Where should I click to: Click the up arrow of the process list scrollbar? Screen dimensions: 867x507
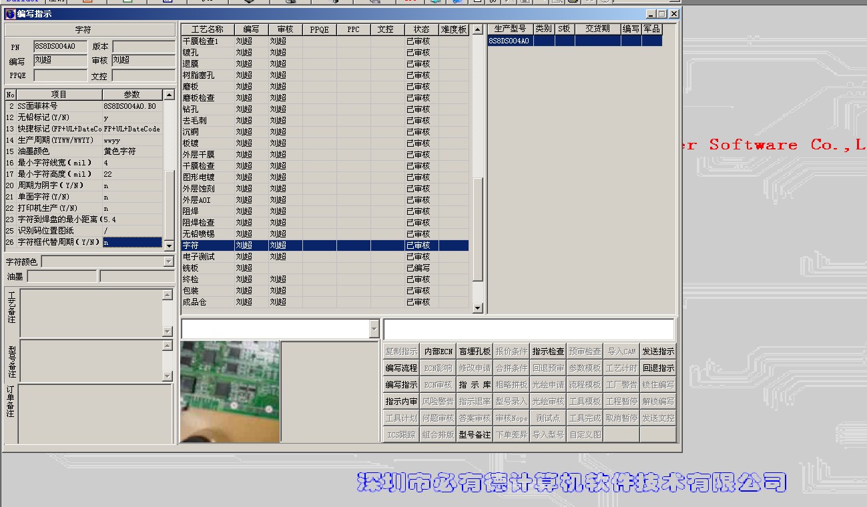click(477, 29)
